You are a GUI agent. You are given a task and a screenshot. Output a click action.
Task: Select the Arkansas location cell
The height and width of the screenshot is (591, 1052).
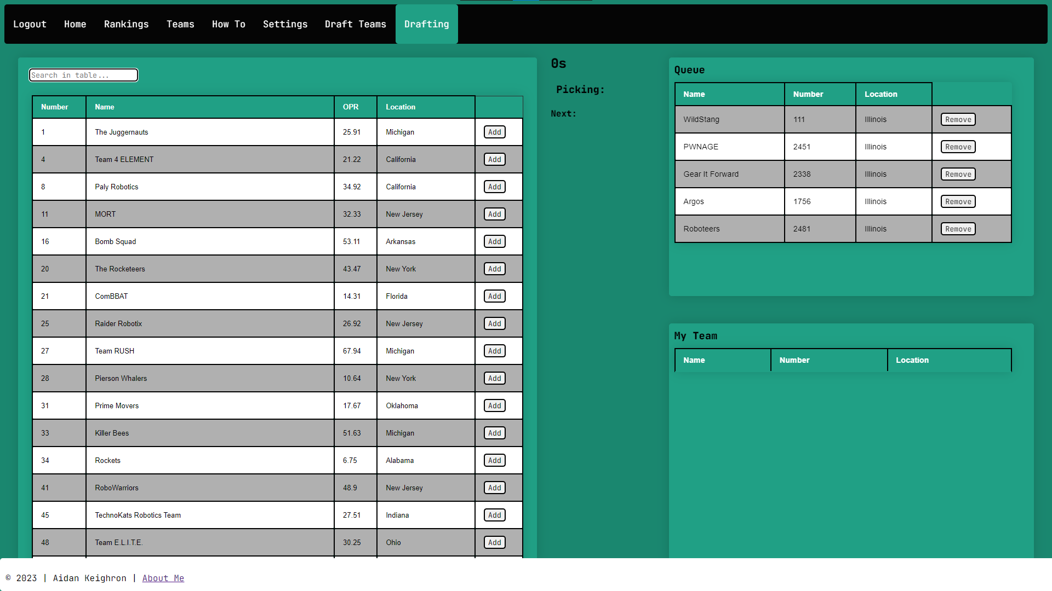tap(426, 241)
